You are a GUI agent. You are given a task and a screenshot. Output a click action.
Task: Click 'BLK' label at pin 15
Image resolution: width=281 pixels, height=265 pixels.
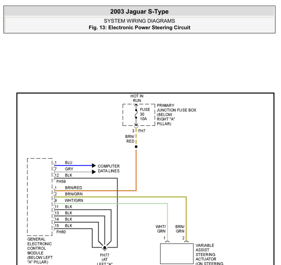68,226
